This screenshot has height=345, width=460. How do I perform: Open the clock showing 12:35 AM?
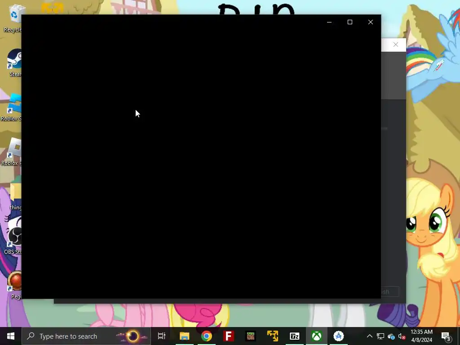click(421, 336)
